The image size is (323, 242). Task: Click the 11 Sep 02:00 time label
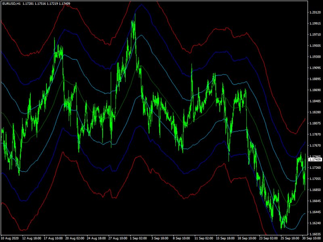point(203,238)
